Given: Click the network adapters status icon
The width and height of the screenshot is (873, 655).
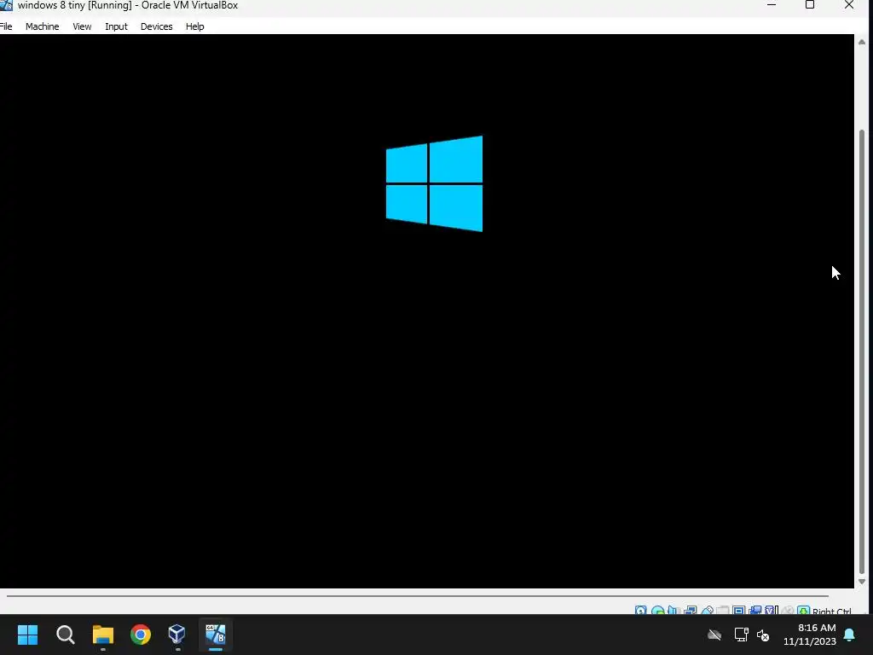Looking at the screenshot, I should pos(691,610).
